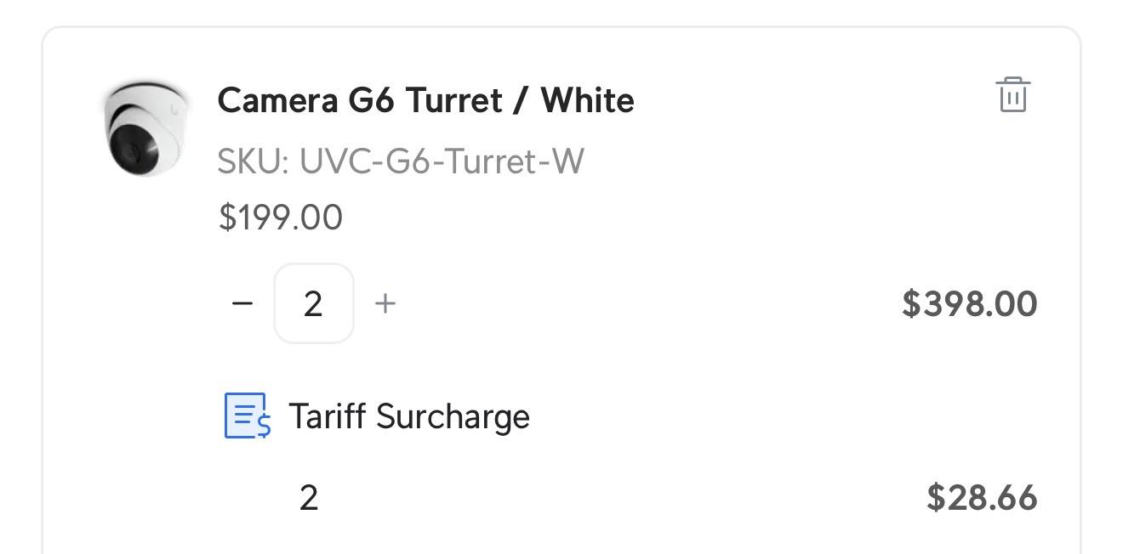
Task: Click the dollar sign on the tariff icon
Action: (x=264, y=424)
